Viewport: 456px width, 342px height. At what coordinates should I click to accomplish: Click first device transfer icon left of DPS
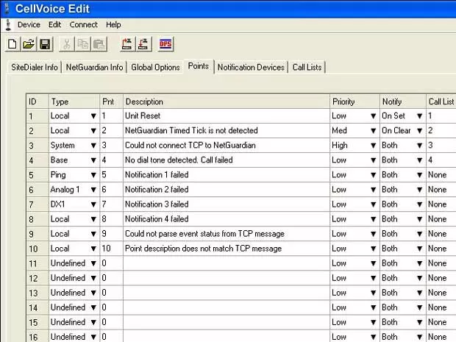click(127, 44)
